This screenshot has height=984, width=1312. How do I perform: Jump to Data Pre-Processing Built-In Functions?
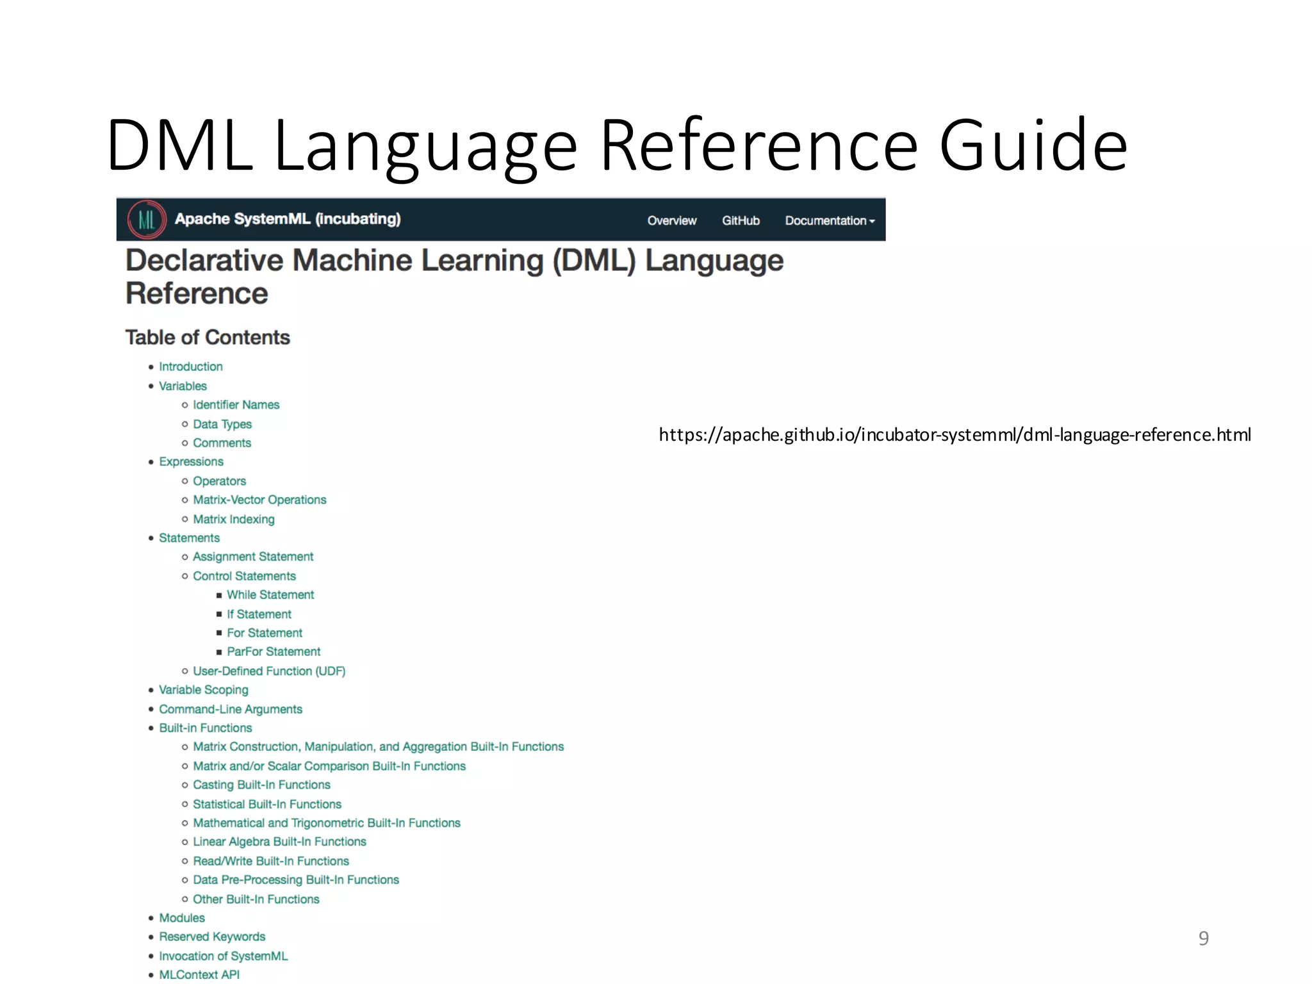296,880
